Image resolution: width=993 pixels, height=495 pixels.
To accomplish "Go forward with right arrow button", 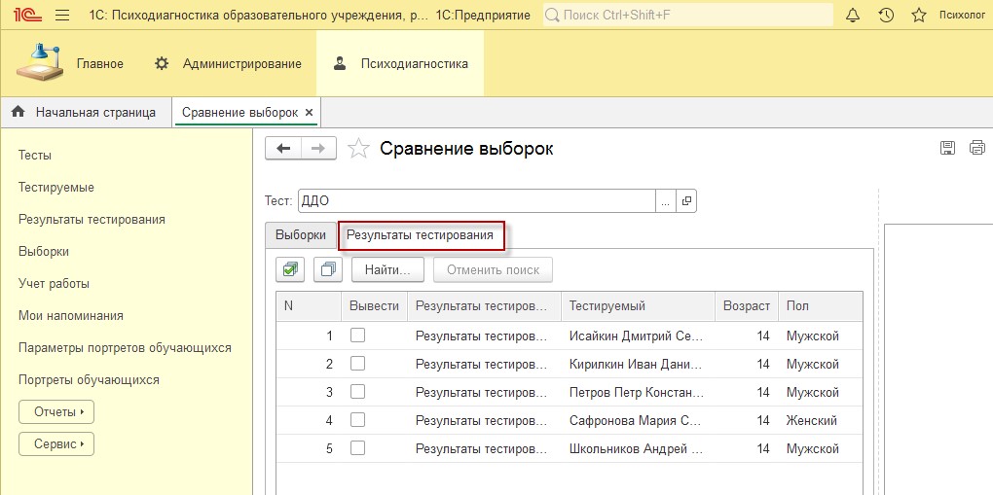I will pyautogui.click(x=318, y=148).
